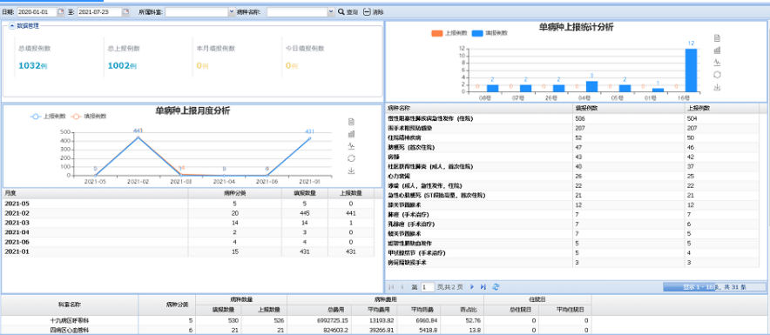The height and width of the screenshot is (335, 770).
Task: Toggle blue 填报例数 legend in bar chart
Action: 490,33
